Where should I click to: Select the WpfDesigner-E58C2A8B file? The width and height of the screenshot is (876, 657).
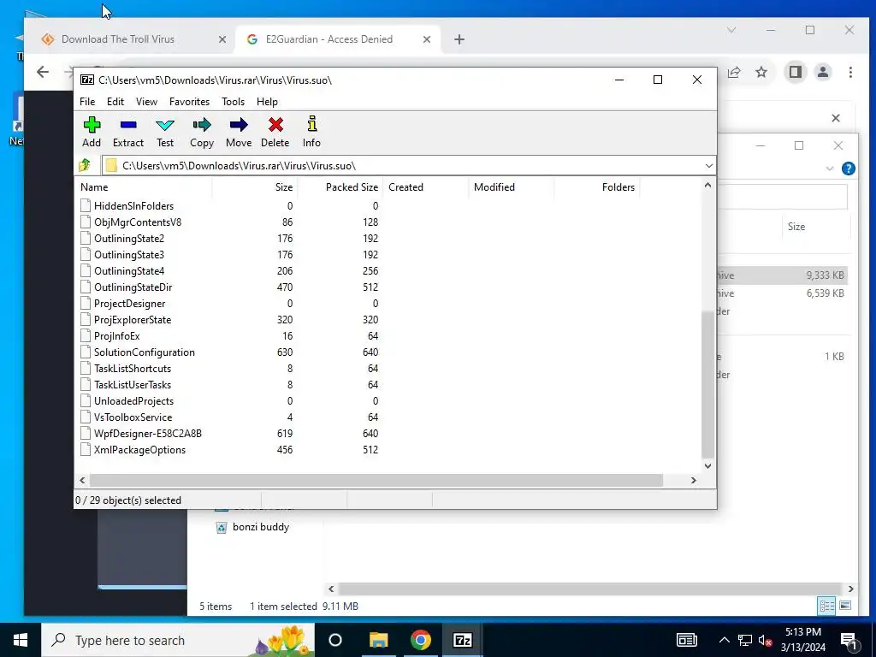147,434
